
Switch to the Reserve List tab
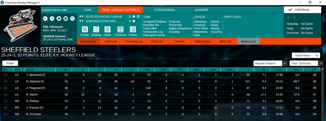(x=248, y=42)
